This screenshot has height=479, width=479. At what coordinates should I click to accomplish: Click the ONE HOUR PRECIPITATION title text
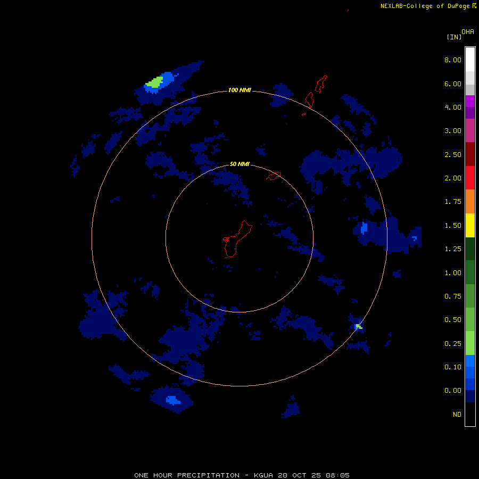[187, 475]
